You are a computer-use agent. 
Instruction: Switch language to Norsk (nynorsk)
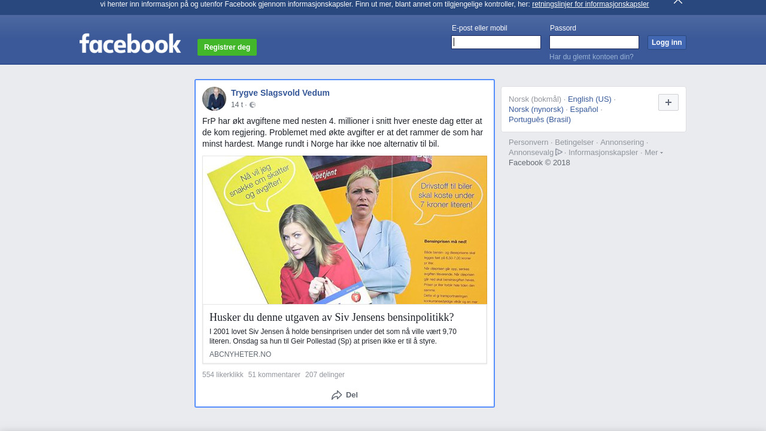pos(536,110)
